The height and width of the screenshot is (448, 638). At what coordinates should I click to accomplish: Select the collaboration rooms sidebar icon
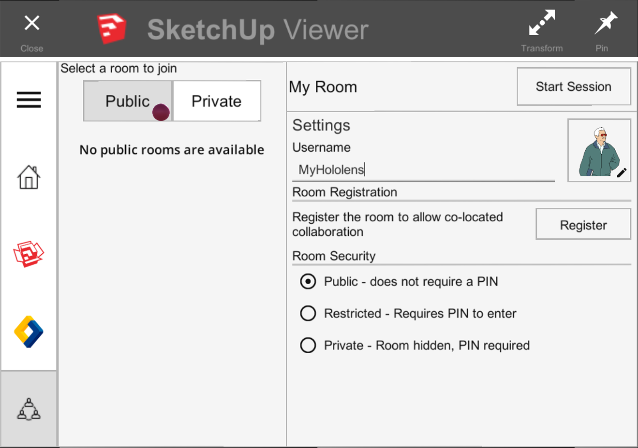point(29,409)
